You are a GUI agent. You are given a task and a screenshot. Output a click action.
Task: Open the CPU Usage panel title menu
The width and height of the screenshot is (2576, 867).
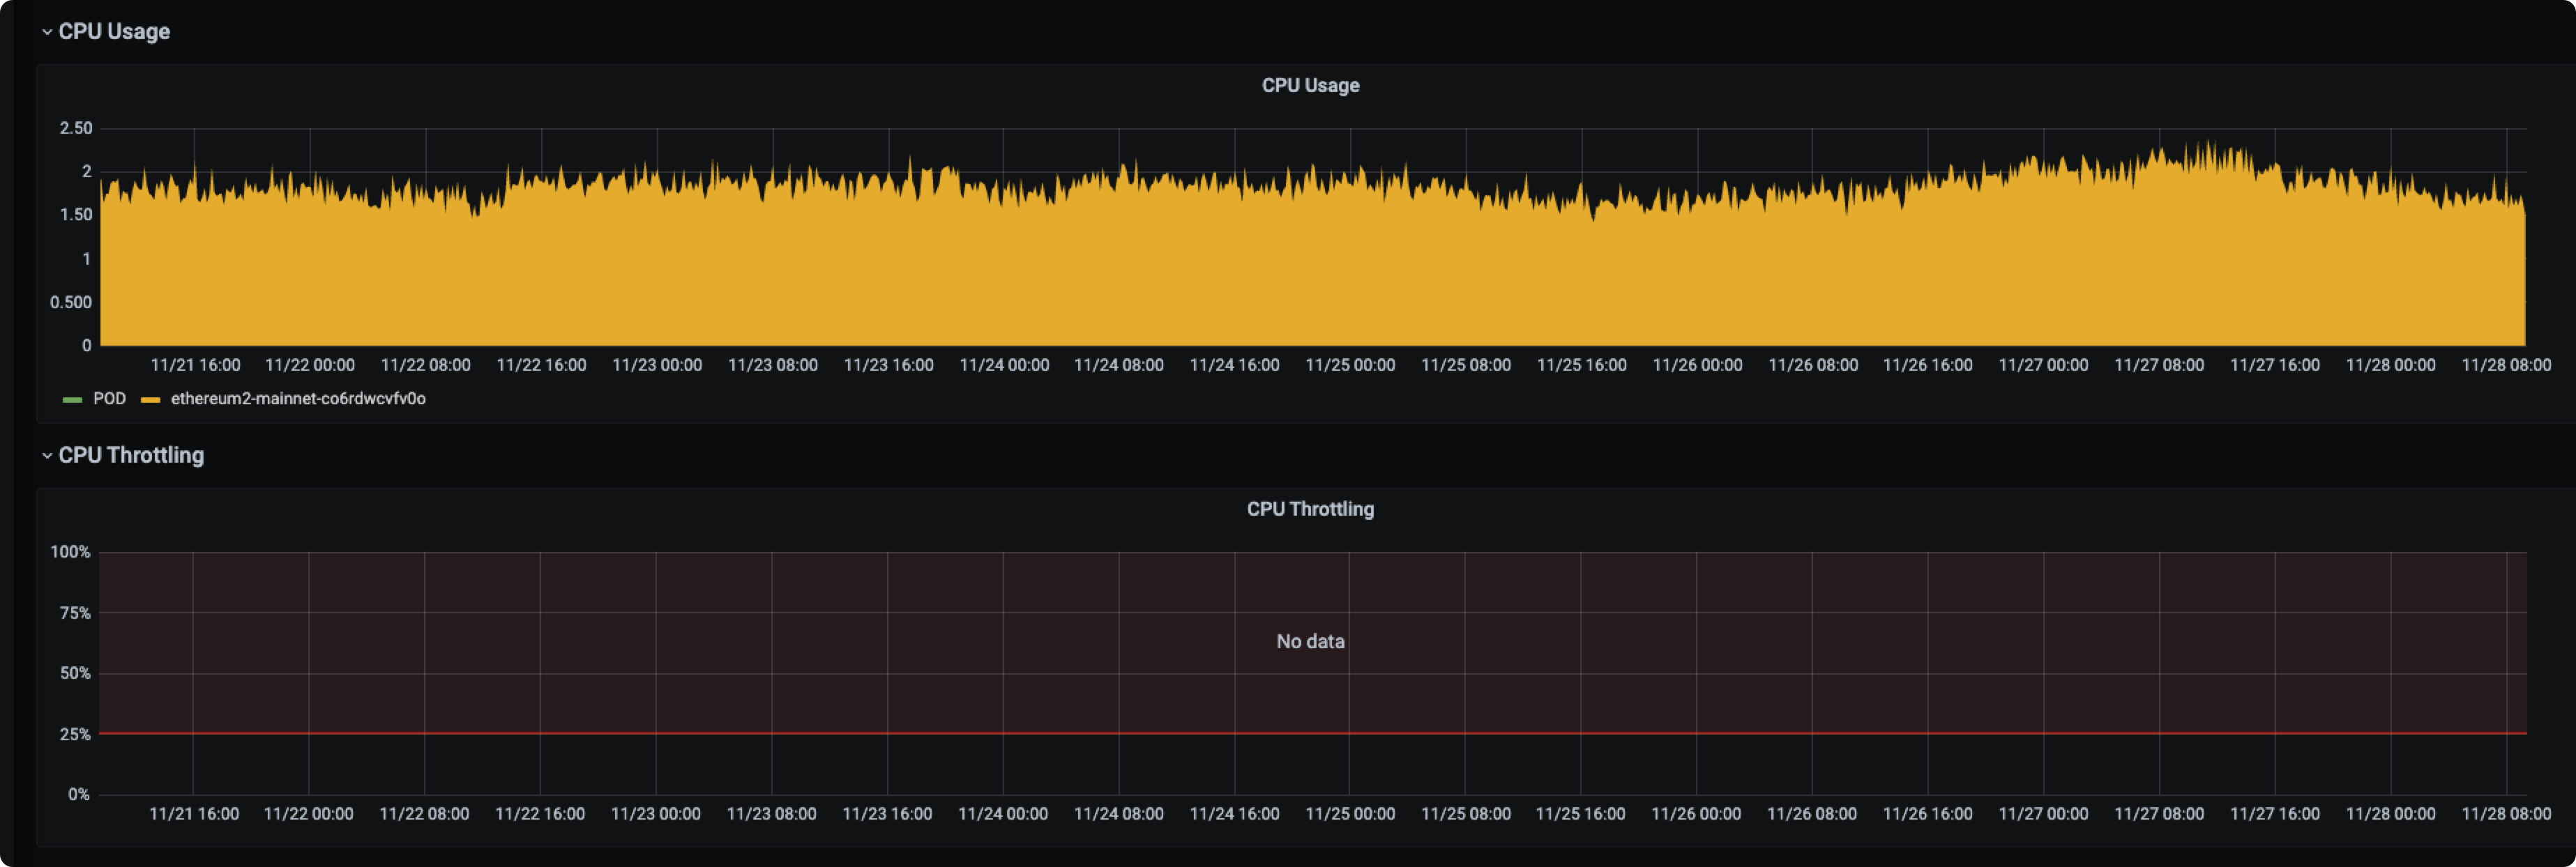coord(1310,85)
